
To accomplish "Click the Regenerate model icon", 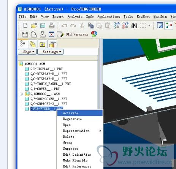I will 117,25.
